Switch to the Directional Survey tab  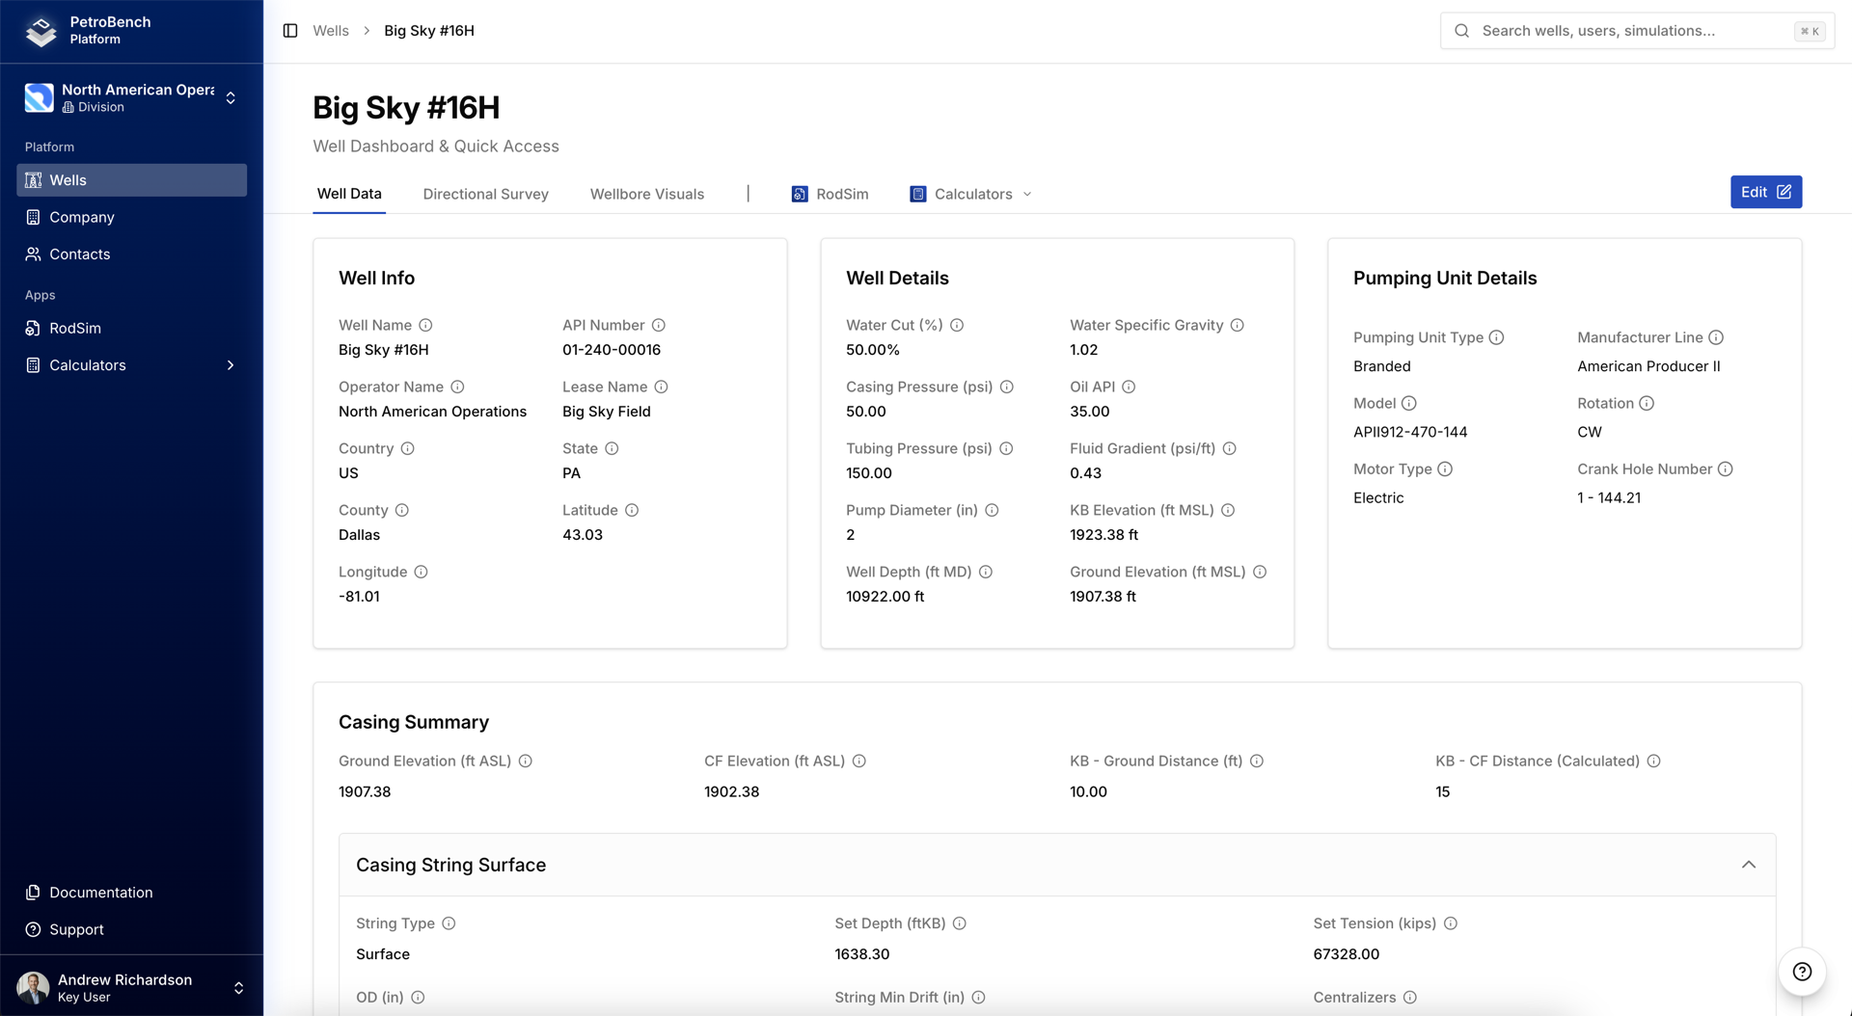485,194
